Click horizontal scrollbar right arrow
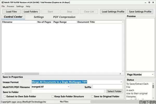The image size is (156, 104). tap(120, 74)
